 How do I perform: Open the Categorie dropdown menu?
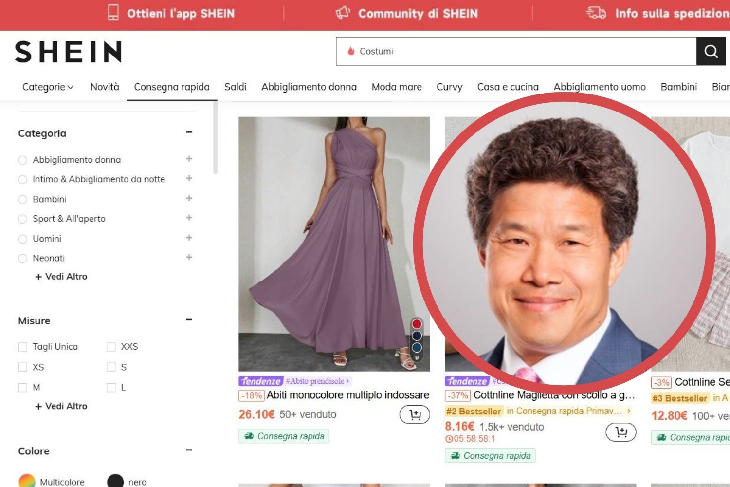pos(48,87)
